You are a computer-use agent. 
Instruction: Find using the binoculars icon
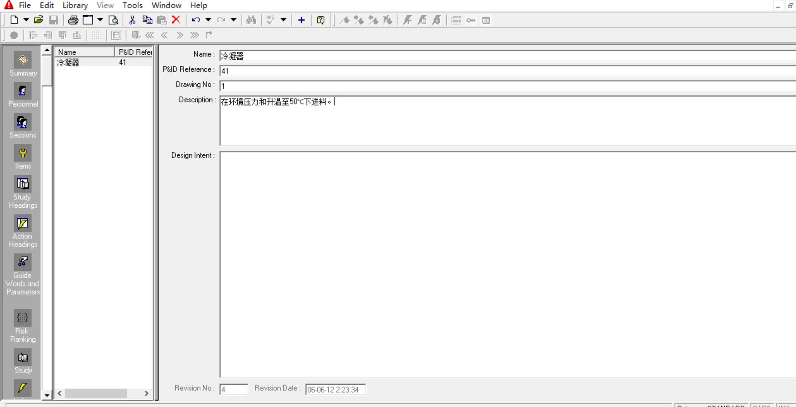pyautogui.click(x=251, y=20)
